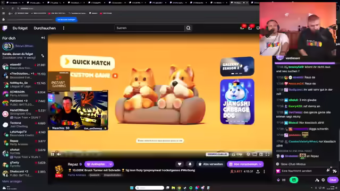340x191 pixels.
Task: Enter fullscreen video mode
Action: click(267, 154)
